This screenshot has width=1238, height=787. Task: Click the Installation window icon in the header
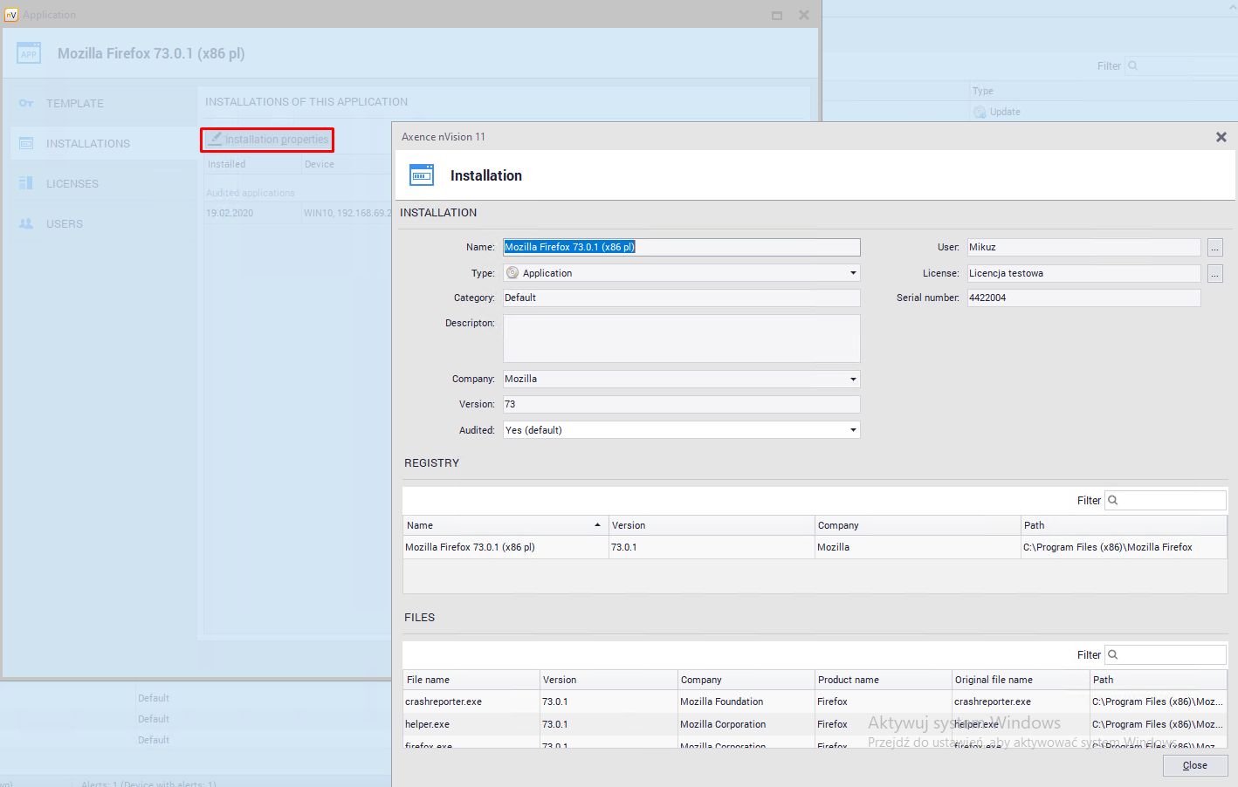pyautogui.click(x=422, y=175)
